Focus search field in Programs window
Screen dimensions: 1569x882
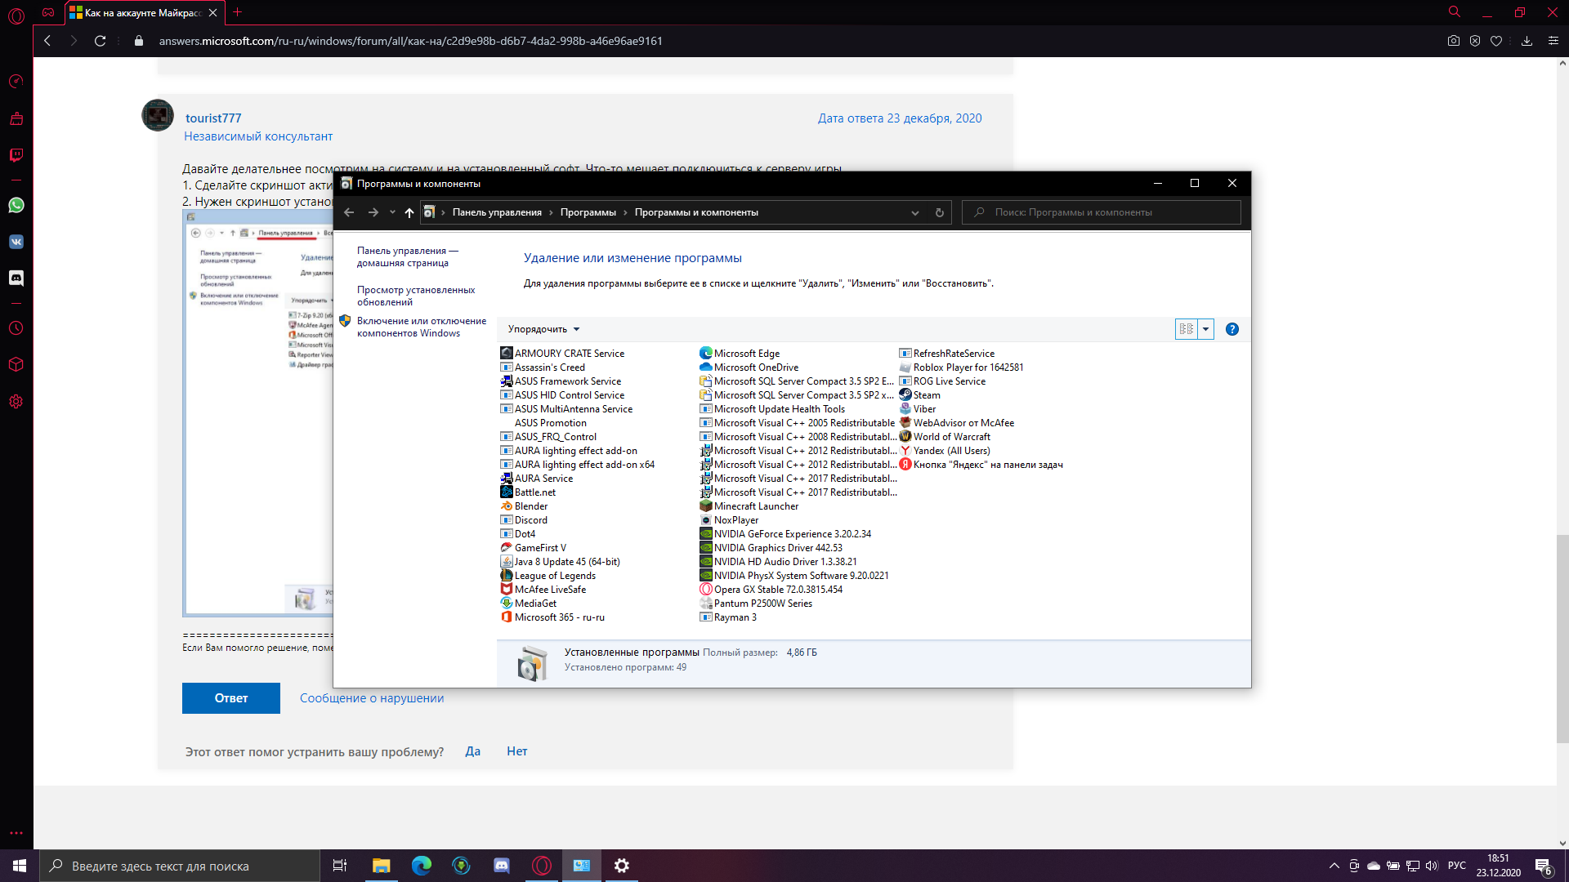pyautogui.click(x=1101, y=212)
